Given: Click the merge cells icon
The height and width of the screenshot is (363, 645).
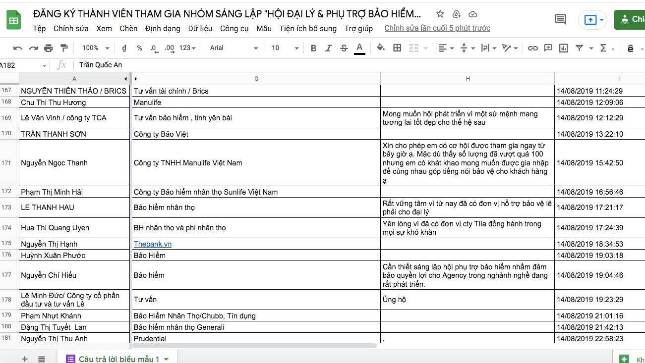Looking at the screenshot, I should point(413,48).
